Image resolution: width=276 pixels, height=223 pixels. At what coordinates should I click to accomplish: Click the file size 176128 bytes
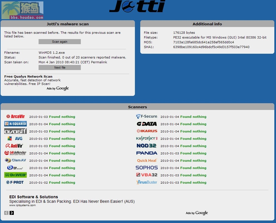click(x=184, y=33)
